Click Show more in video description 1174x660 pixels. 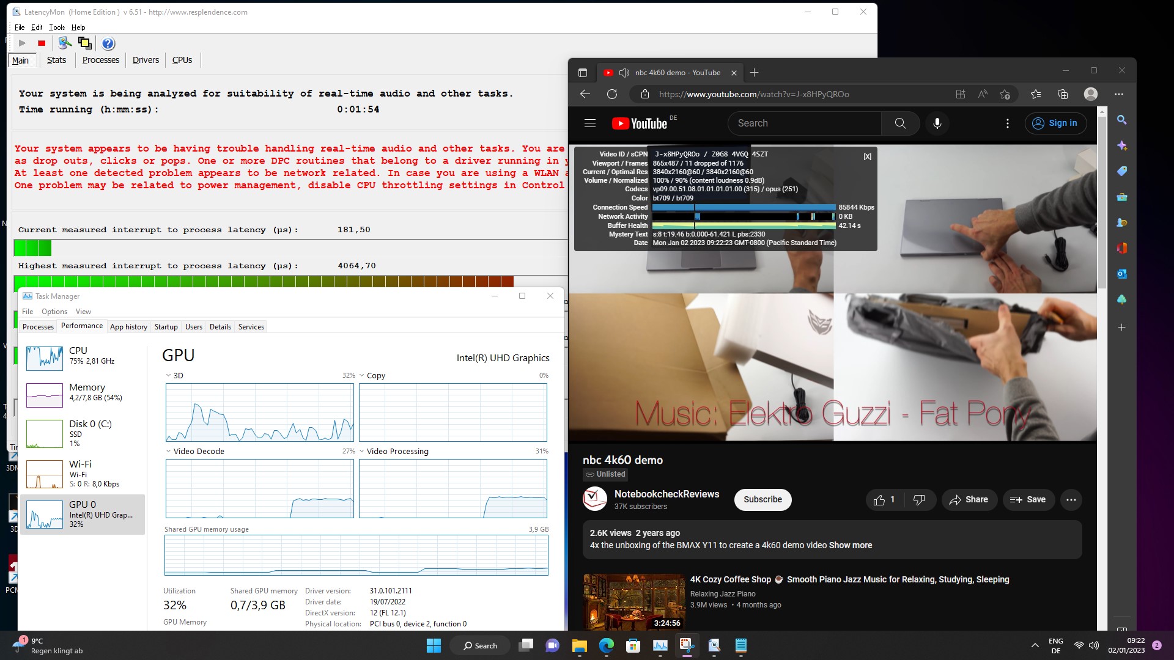(850, 545)
